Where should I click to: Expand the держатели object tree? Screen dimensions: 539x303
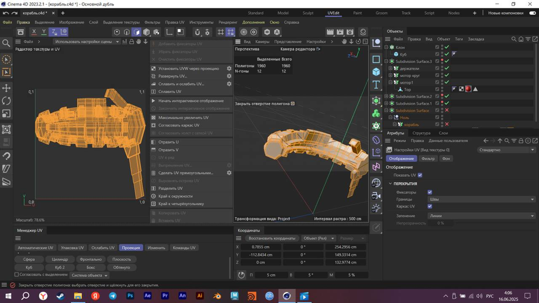pos(390,68)
